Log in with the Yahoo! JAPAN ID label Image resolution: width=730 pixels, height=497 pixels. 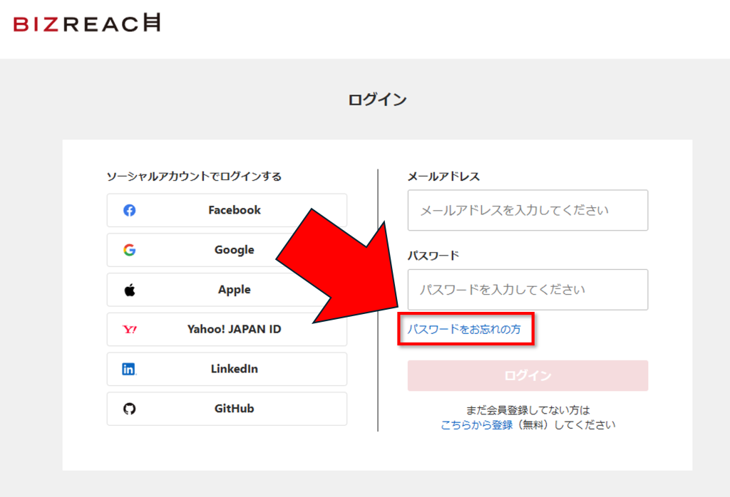tap(234, 329)
